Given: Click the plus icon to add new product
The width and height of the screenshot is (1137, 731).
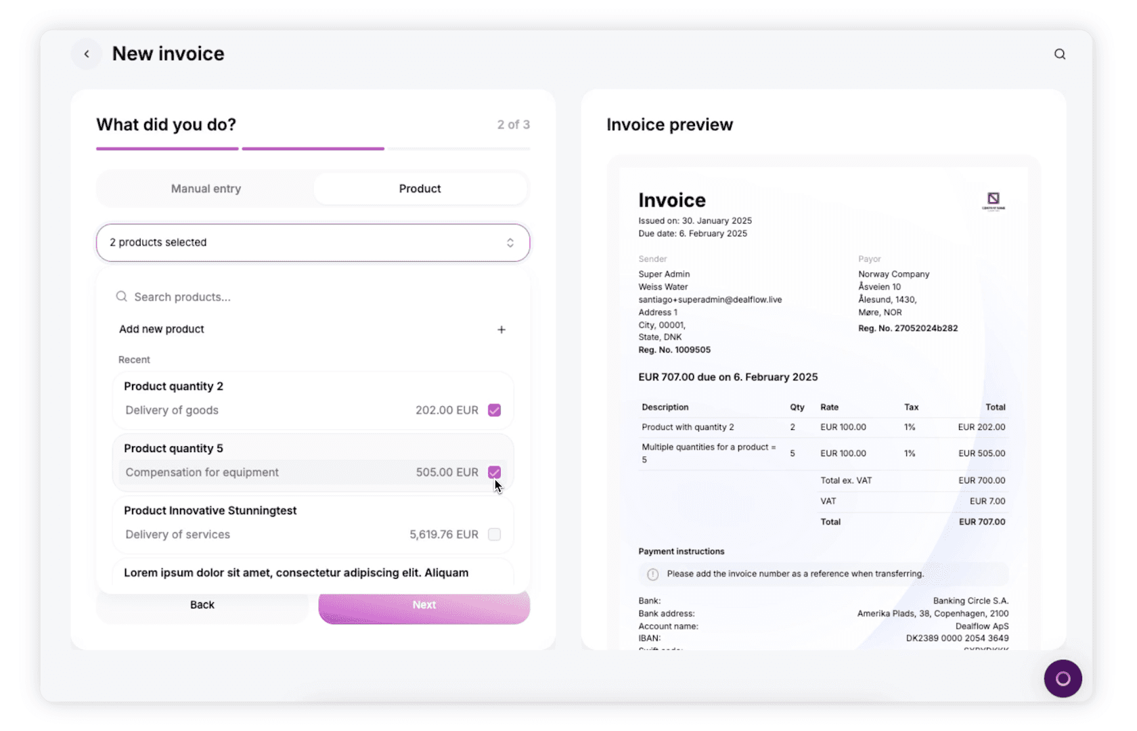Looking at the screenshot, I should [x=501, y=330].
